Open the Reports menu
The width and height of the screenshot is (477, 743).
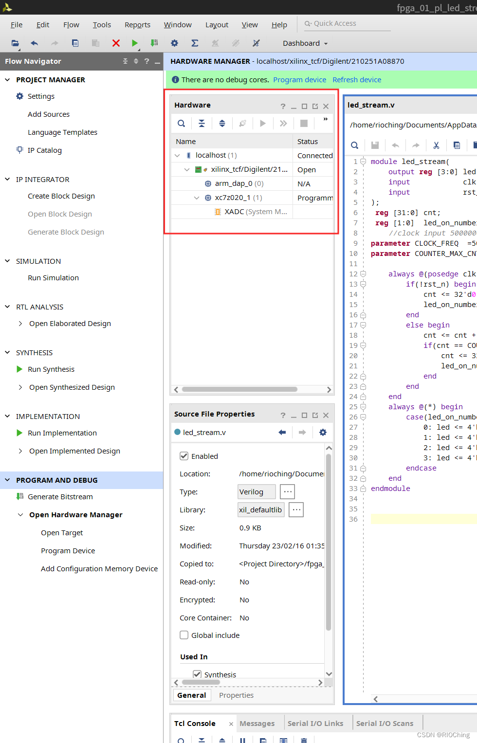click(137, 25)
